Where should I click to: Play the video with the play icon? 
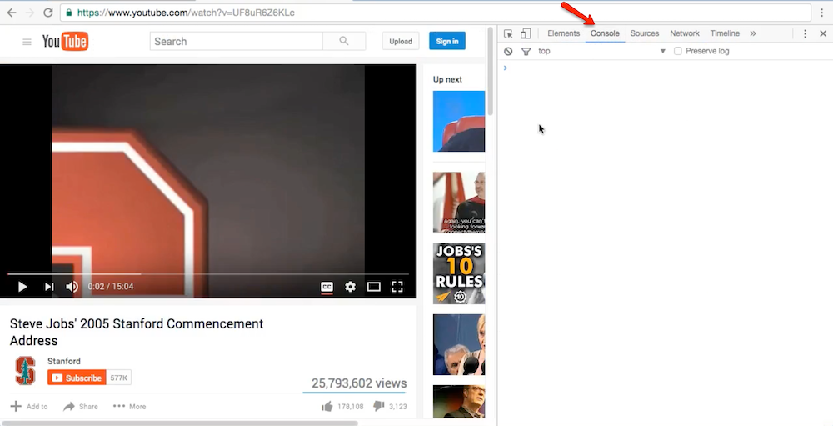(22, 287)
